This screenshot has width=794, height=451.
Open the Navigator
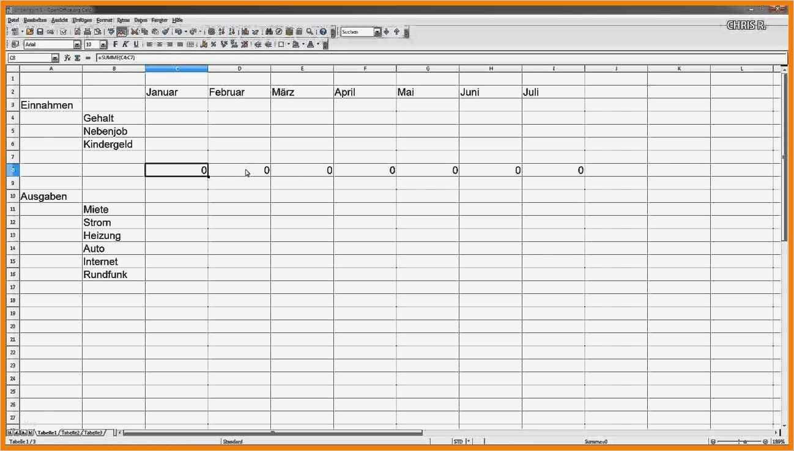click(279, 32)
